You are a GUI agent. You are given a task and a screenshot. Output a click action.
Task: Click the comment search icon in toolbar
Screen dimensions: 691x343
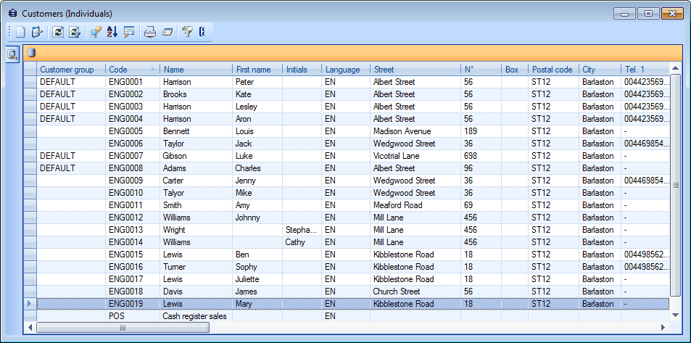pyautogui.click(x=129, y=32)
